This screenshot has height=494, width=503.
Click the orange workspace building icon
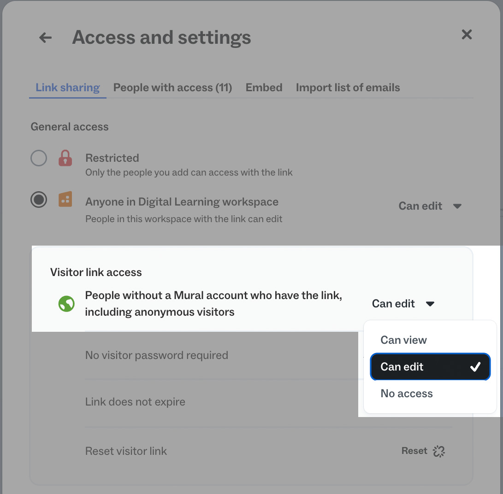(x=65, y=200)
